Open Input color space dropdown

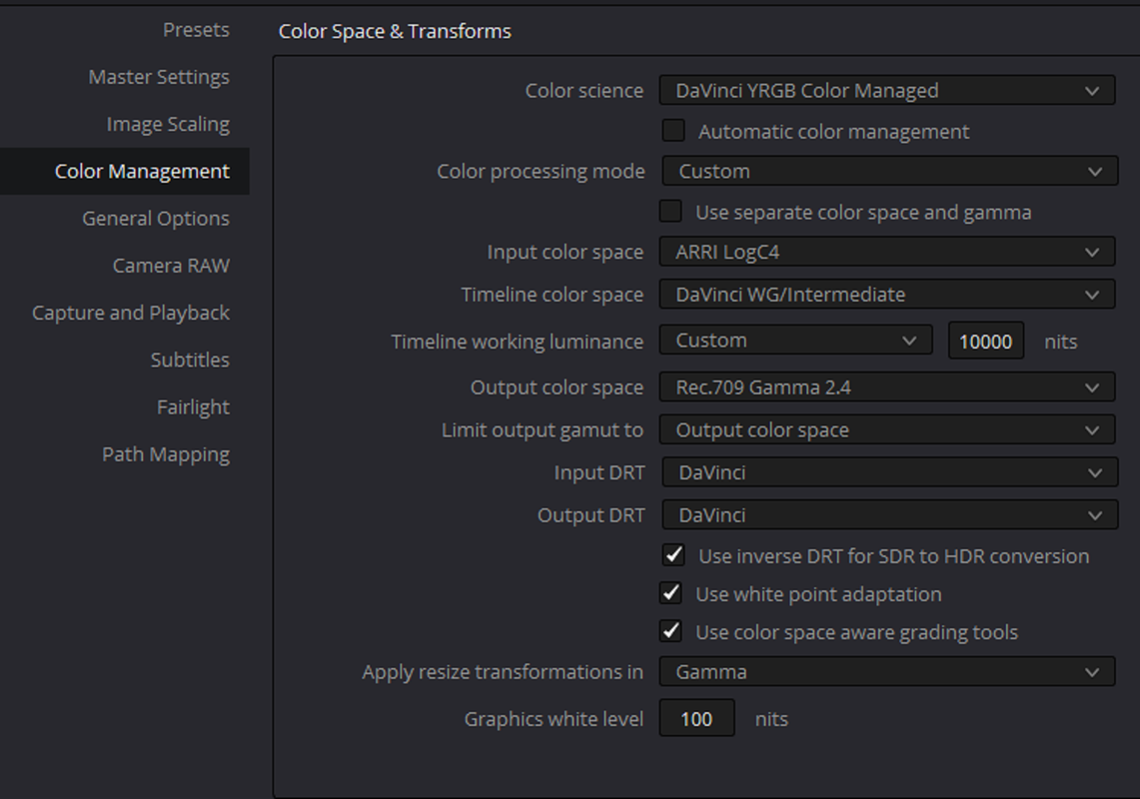click(x=887, y=252)
